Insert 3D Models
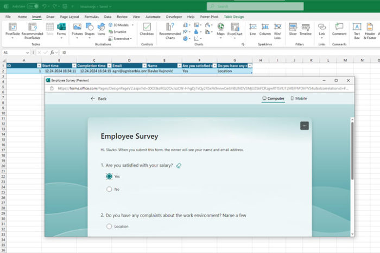 tap(121, 25)
